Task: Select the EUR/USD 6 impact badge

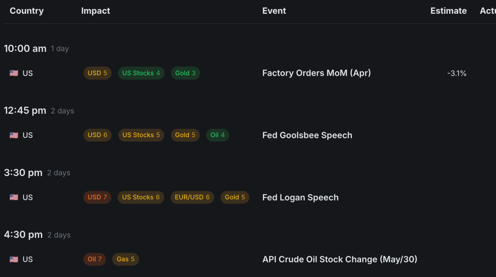Action: tap(192, 197)
